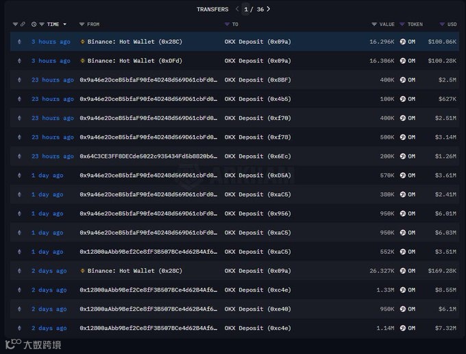Click the Ethereum icon in the 570K row

pyautogui.click(x=19, y=175)
